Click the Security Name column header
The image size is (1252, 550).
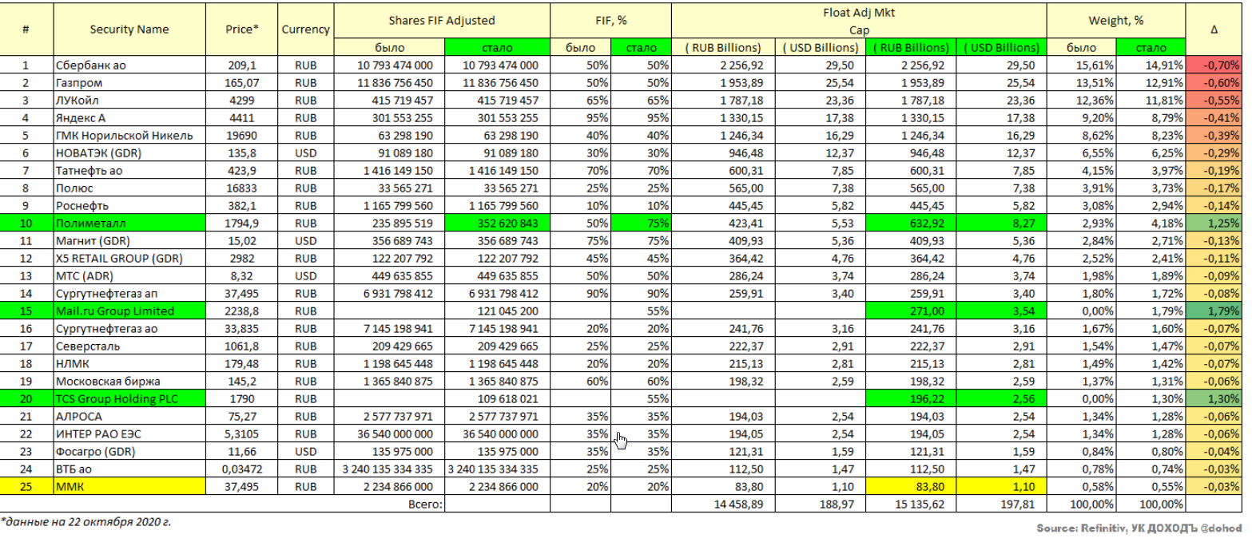tap(129, 30)
